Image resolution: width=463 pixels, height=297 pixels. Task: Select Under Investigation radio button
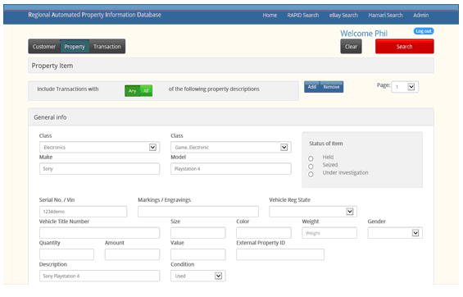311,175
